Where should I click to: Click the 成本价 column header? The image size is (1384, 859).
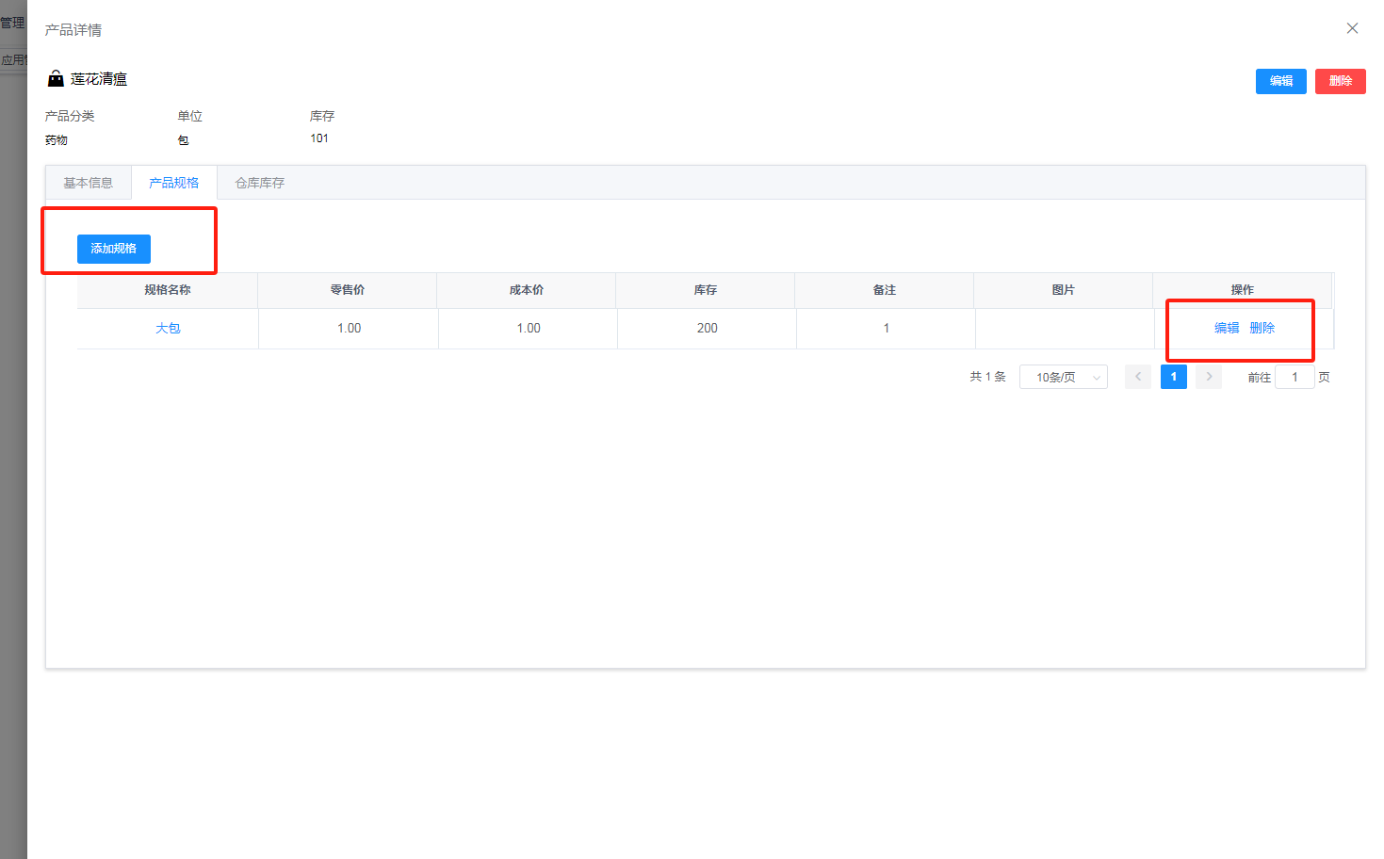click(x=527, y=290)
